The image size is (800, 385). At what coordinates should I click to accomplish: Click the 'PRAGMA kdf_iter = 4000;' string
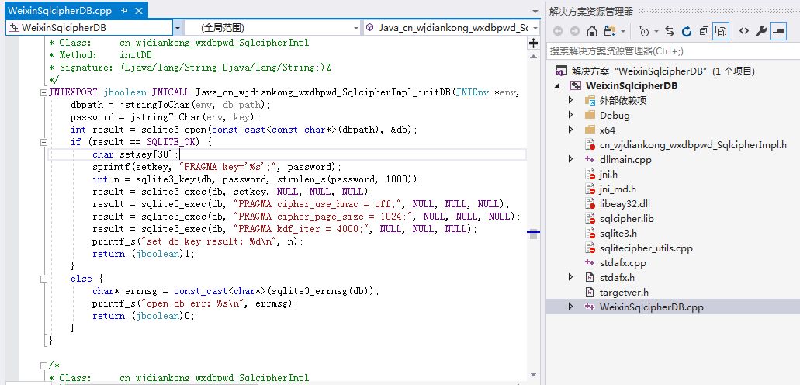(300, 229)
